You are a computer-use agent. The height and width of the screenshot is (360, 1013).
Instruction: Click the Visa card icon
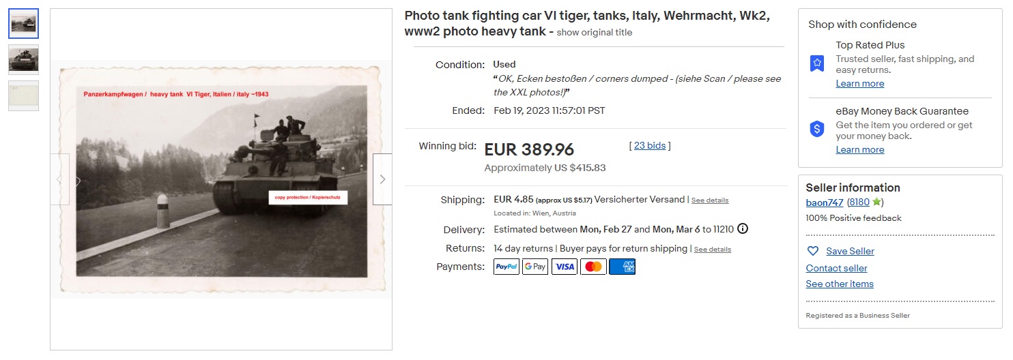(x=565, y=267)
